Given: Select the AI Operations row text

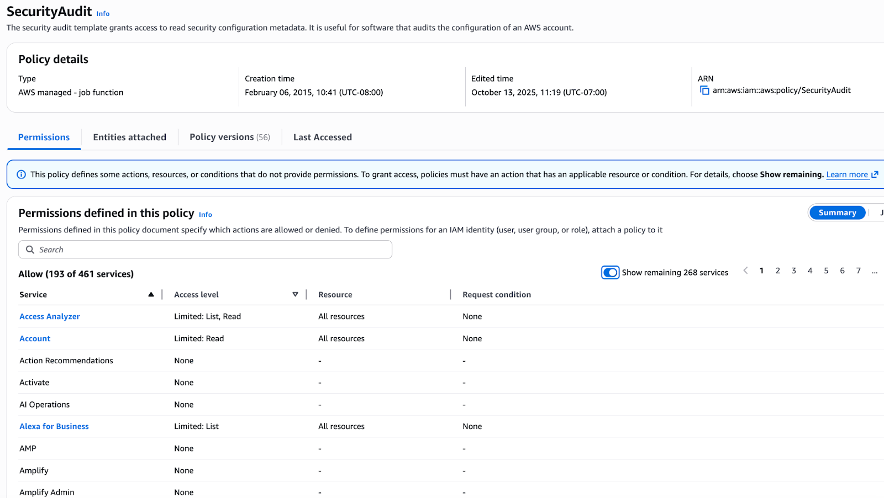Looking at the screenshot, I should 45,404.
